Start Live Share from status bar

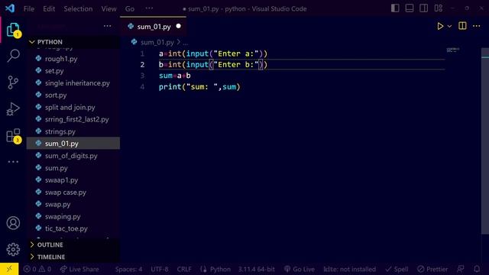pyautogui.click(x=79, y=269)
